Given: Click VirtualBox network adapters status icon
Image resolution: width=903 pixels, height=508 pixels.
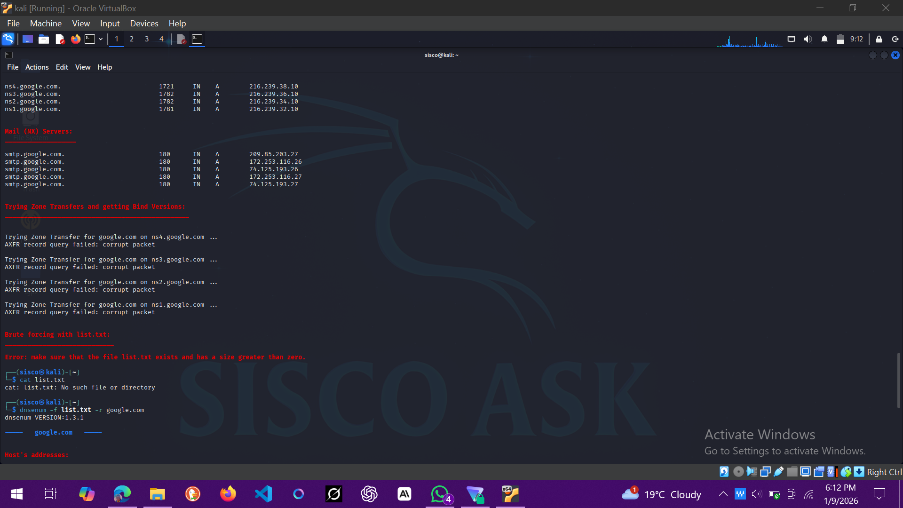Looking at the screenshot, I should coord(765,472).
